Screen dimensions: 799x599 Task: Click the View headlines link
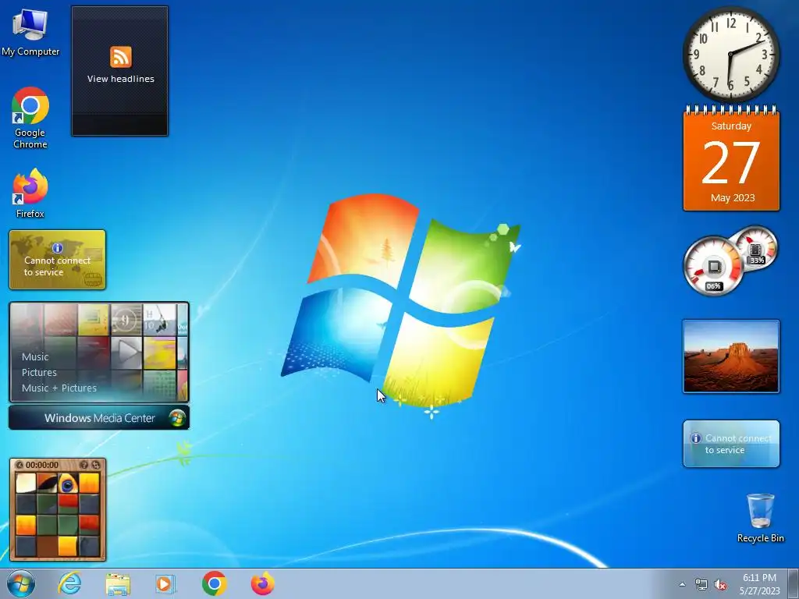click(x=121, y=79)
